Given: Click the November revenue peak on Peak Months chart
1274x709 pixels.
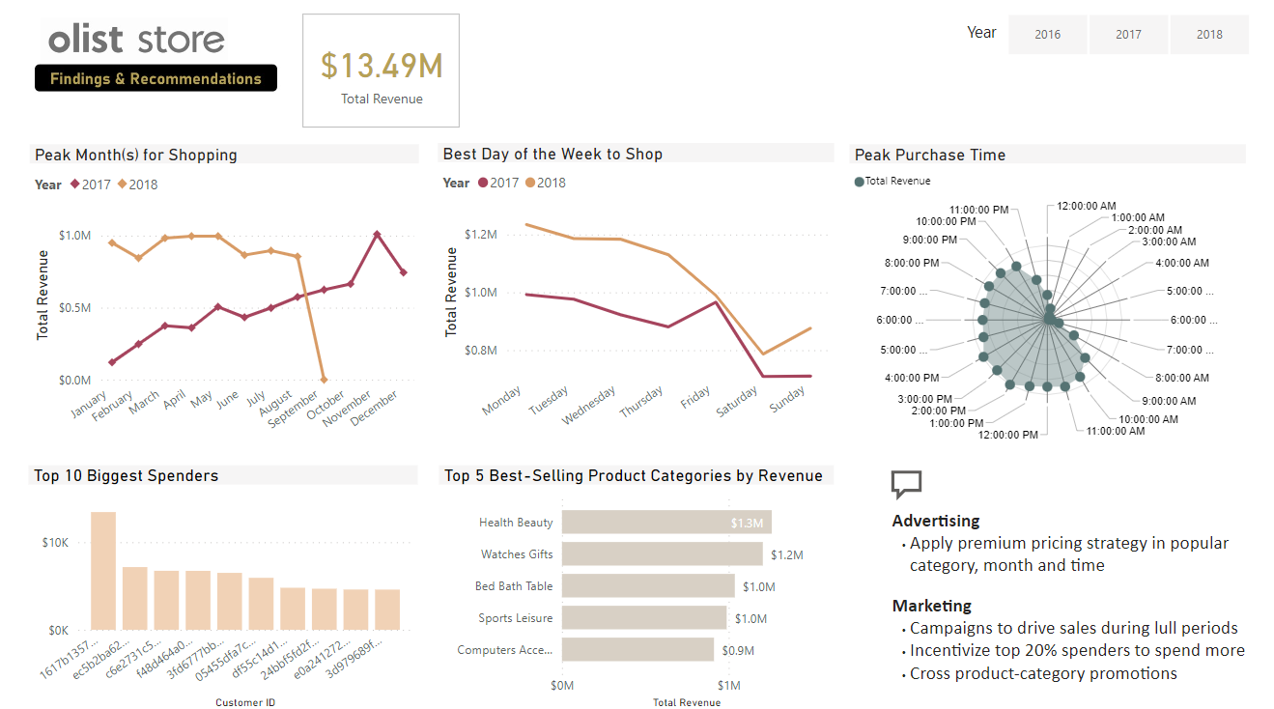Looking at the screenshot, I should [376, 232].
